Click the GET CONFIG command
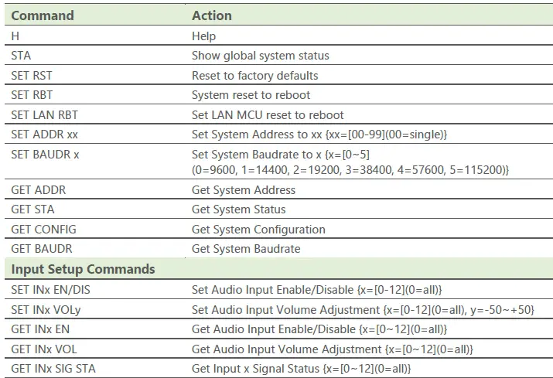 point(43,230)
